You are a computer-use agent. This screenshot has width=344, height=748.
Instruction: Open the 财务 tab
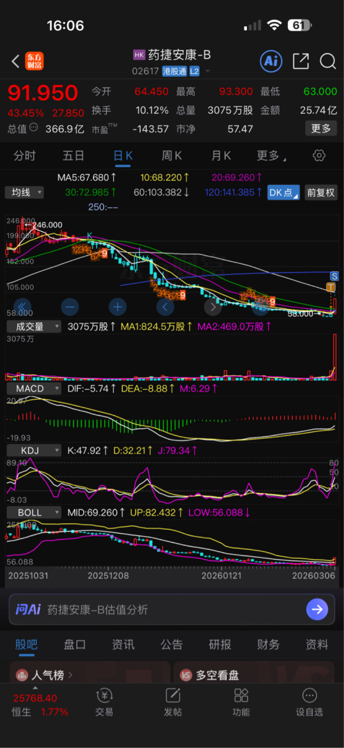coord(268,644)
